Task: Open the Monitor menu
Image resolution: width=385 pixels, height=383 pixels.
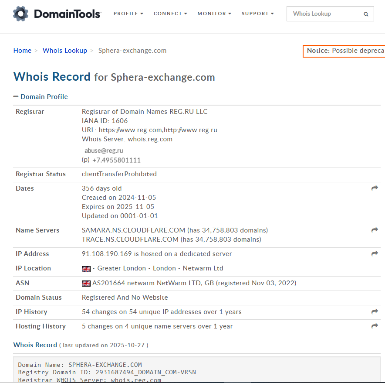Action: point(214,14)
